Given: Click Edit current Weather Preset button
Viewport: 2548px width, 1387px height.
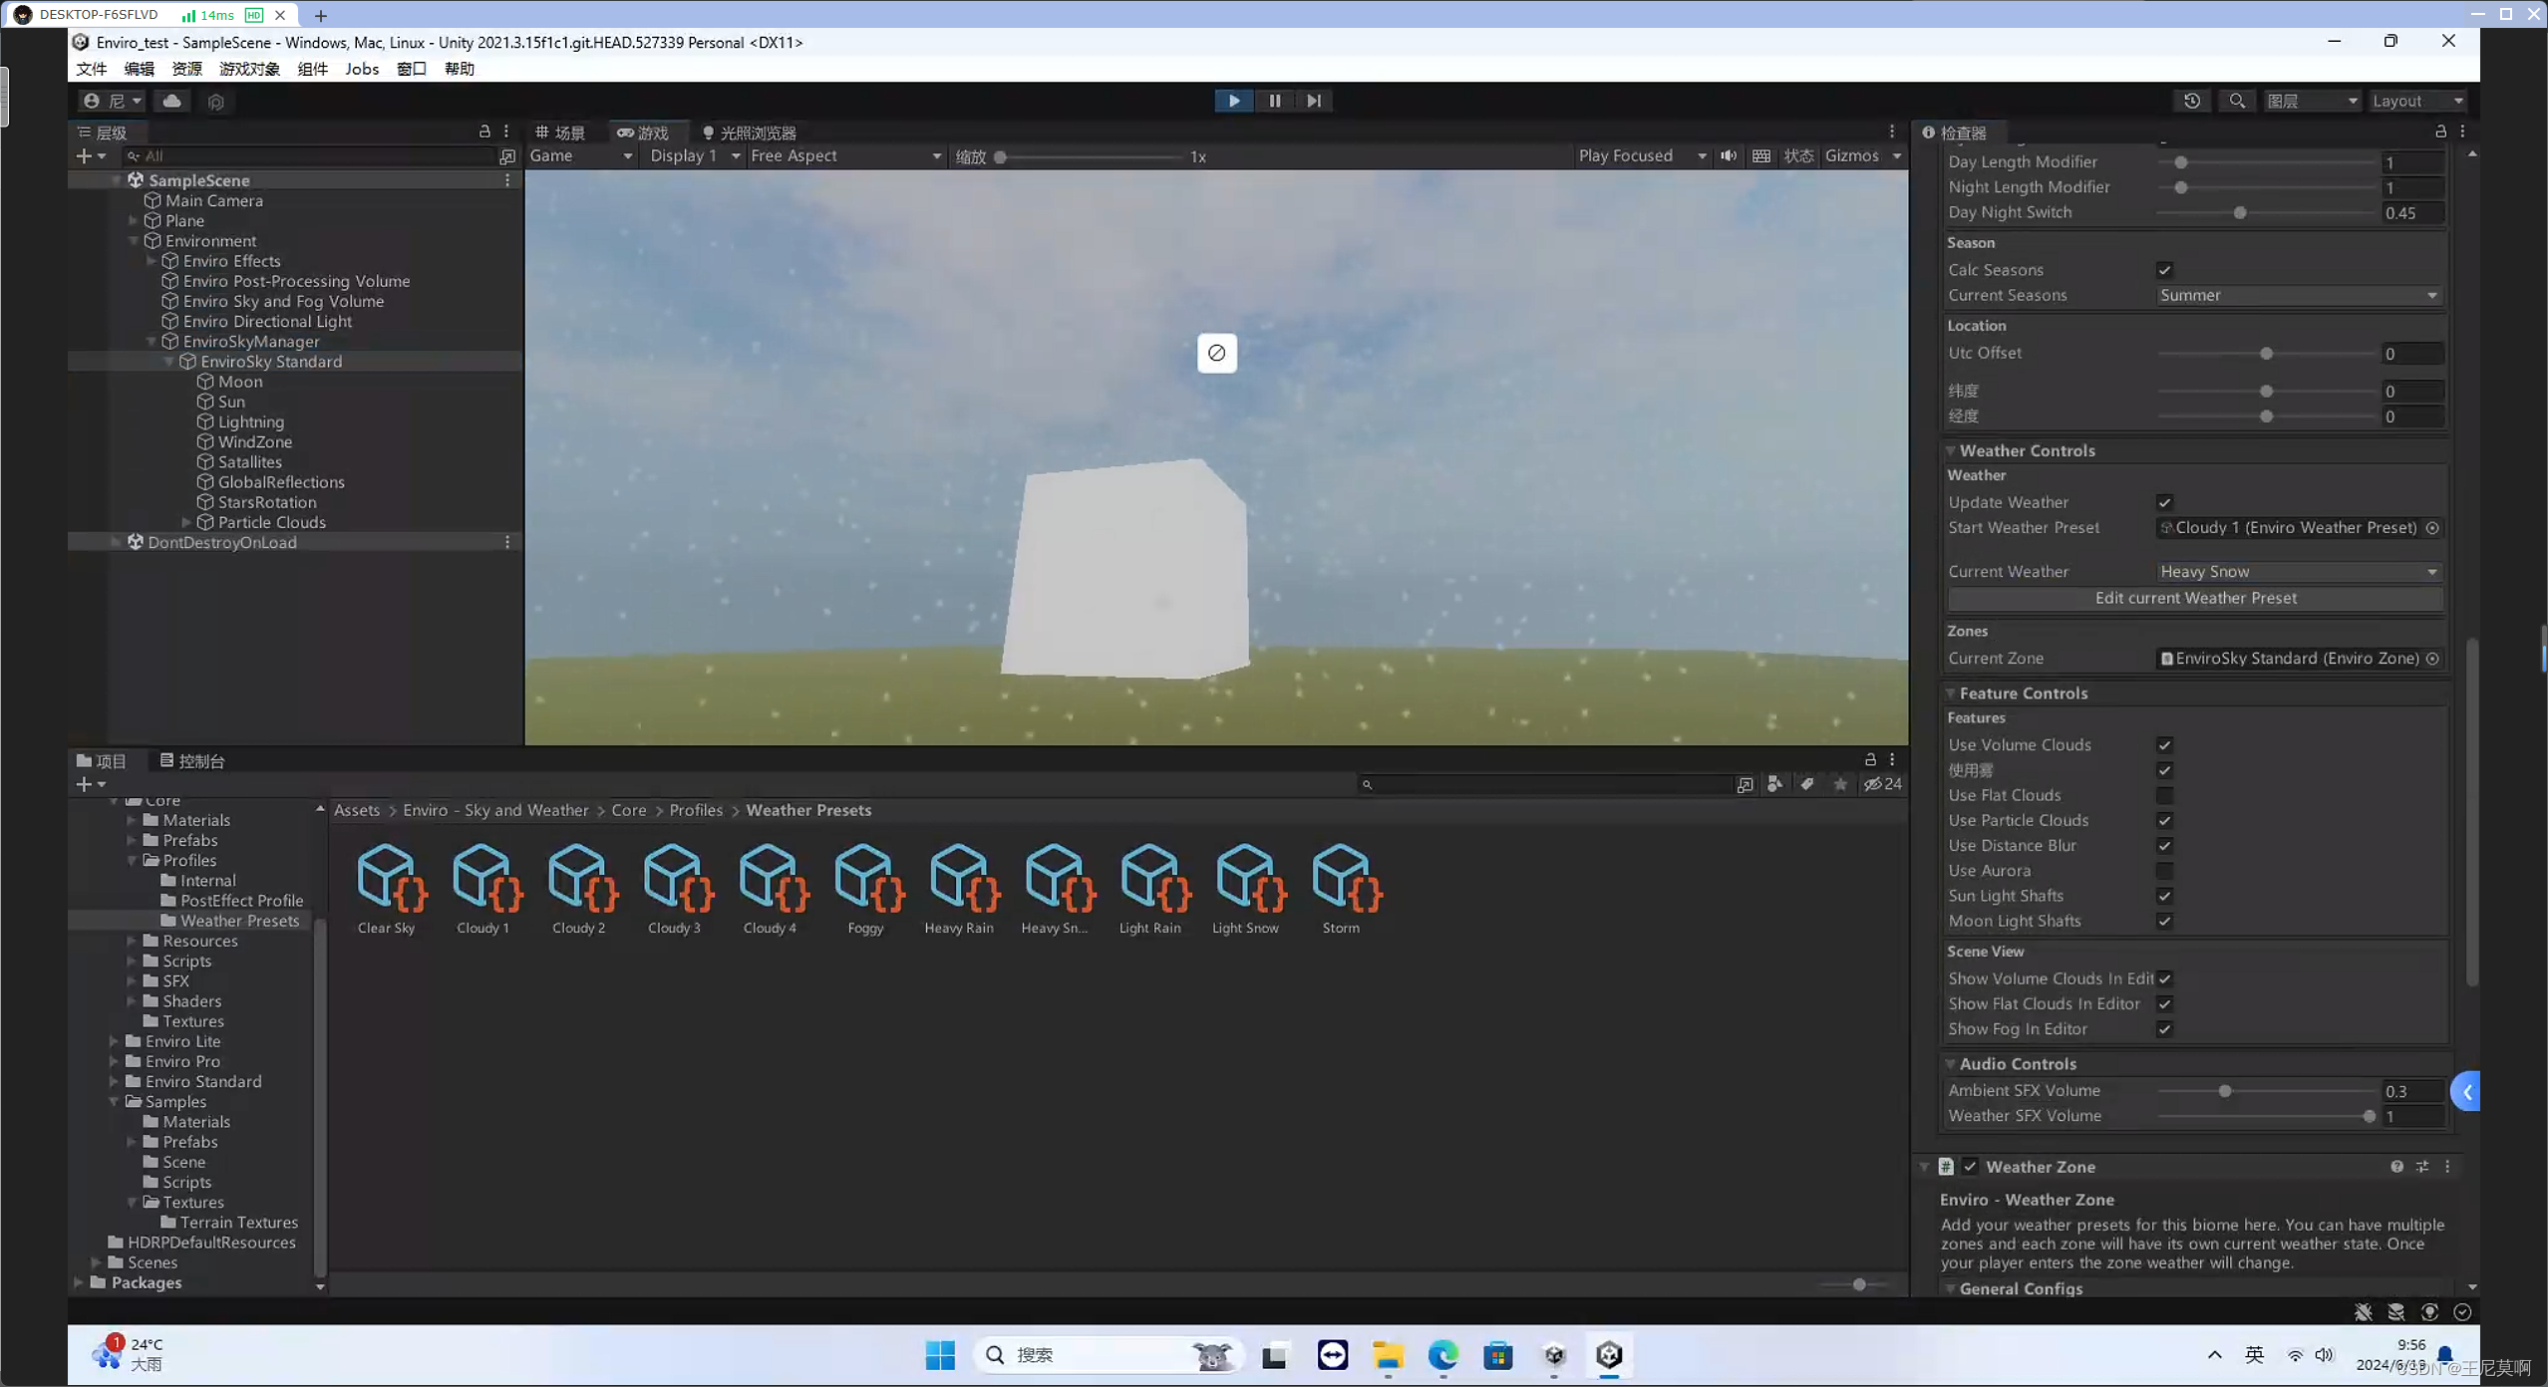Looking at the screenshot, I should [x=2196, y=598].
